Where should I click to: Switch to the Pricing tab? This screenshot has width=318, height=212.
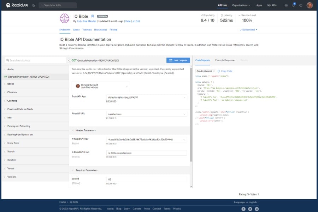coord(113,30)
